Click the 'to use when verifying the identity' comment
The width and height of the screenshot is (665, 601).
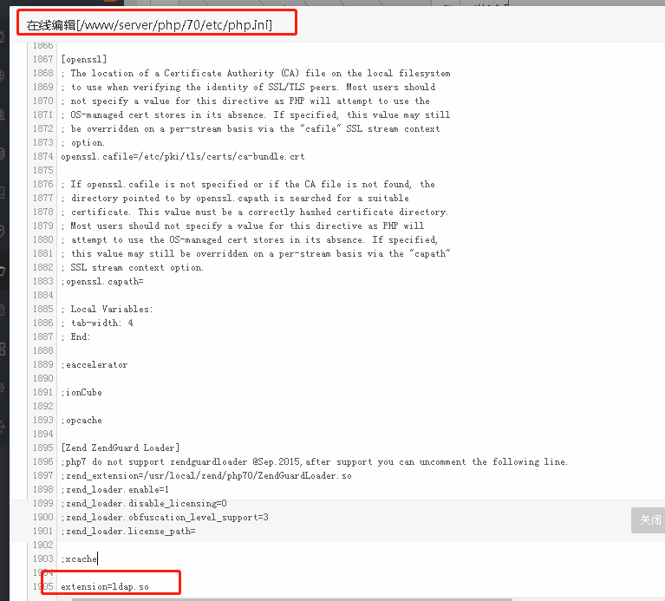(248, 87)
